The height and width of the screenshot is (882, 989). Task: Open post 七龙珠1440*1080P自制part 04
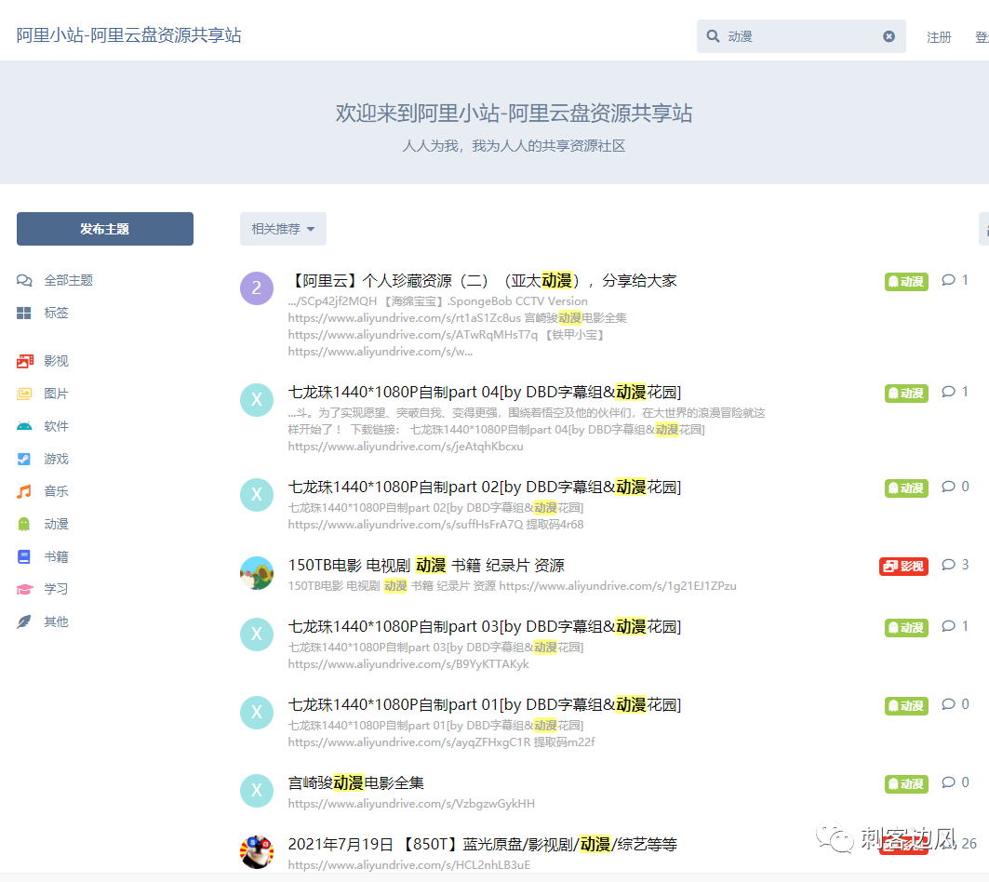tap(485, 393)
